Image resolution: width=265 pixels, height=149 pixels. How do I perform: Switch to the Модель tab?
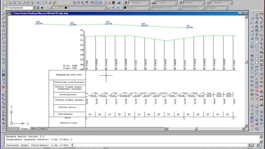tap(24, 129)
